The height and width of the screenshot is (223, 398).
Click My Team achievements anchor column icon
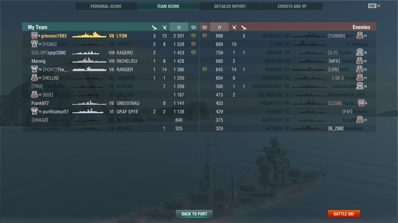193,27
